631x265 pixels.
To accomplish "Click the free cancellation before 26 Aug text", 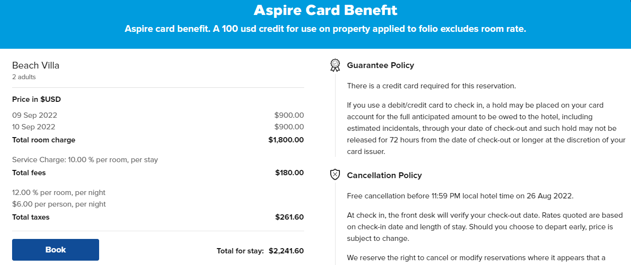I will pos(460,196).
